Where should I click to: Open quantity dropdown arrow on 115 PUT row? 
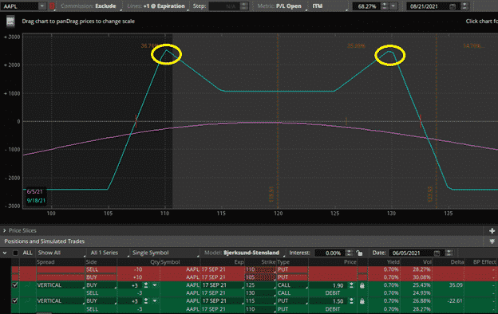tap(155, 300)
